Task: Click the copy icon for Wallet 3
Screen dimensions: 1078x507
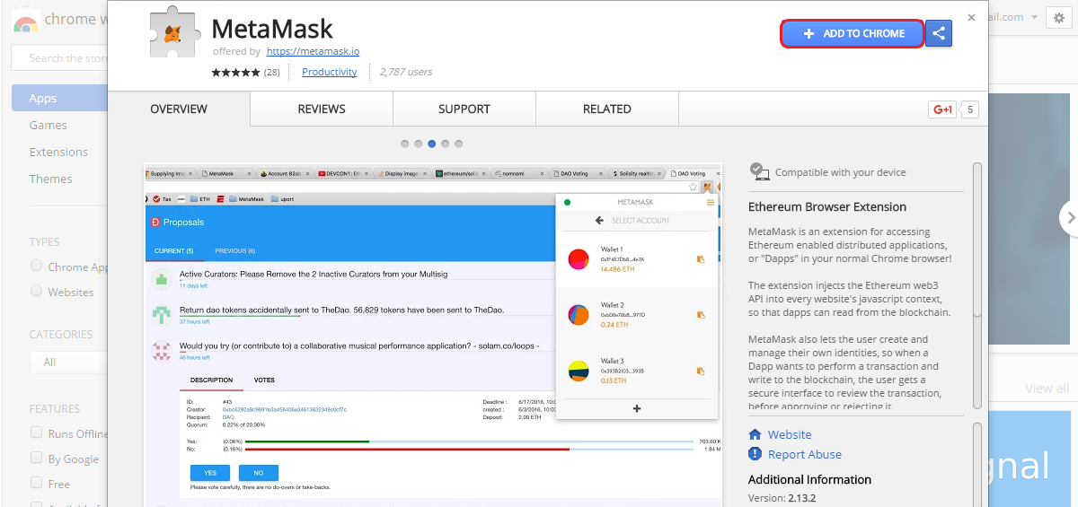Action: pos(701,371)
